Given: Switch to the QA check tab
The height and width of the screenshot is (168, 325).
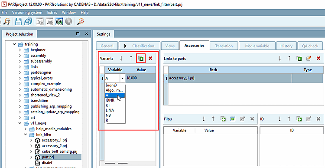Looking at the screenshot, I should pyautogui.click(x=310, y=46).
